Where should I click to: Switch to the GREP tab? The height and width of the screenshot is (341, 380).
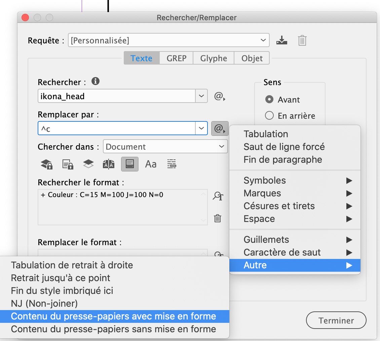tap(176, 58)
